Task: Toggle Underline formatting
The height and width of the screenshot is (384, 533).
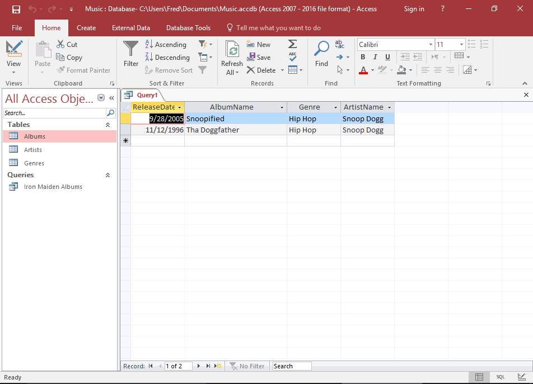Action: point(387,57)
